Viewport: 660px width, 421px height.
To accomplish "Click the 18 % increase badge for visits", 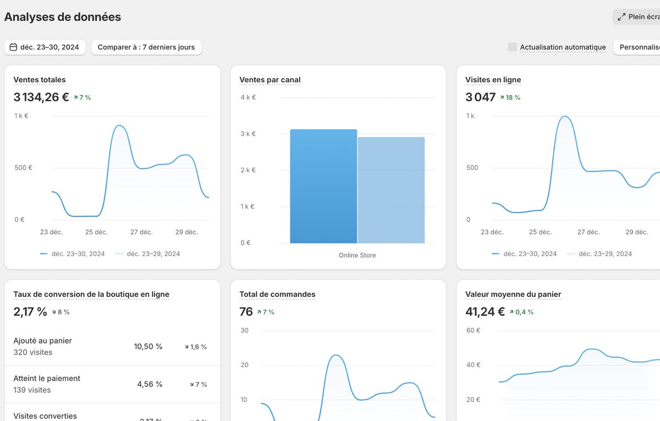I will [510, 98].
